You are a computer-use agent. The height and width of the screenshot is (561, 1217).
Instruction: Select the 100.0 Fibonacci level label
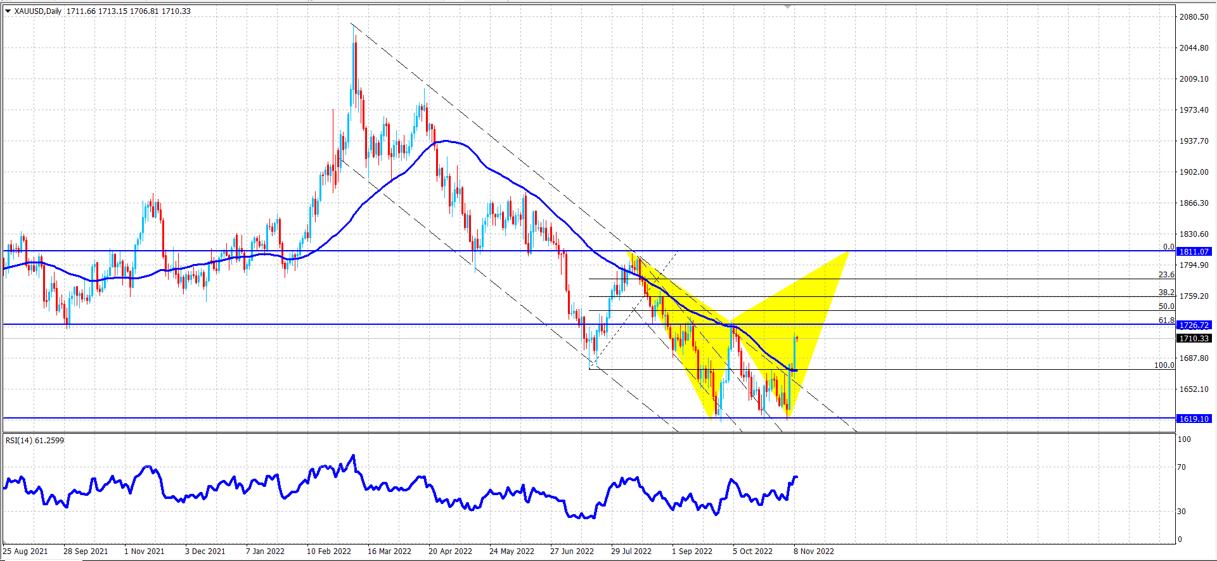tap(1164, 365)
